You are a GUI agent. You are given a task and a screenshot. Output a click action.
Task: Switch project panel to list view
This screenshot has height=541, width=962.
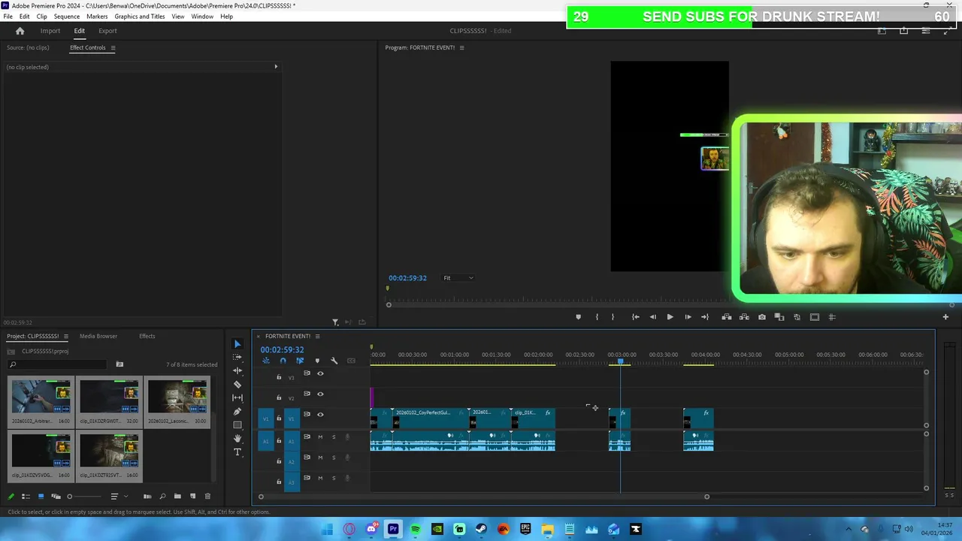[26, 496]
